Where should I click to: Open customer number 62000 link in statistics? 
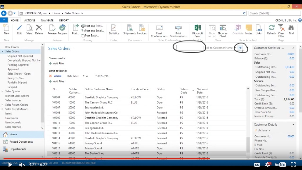click(x=291, y=54)
